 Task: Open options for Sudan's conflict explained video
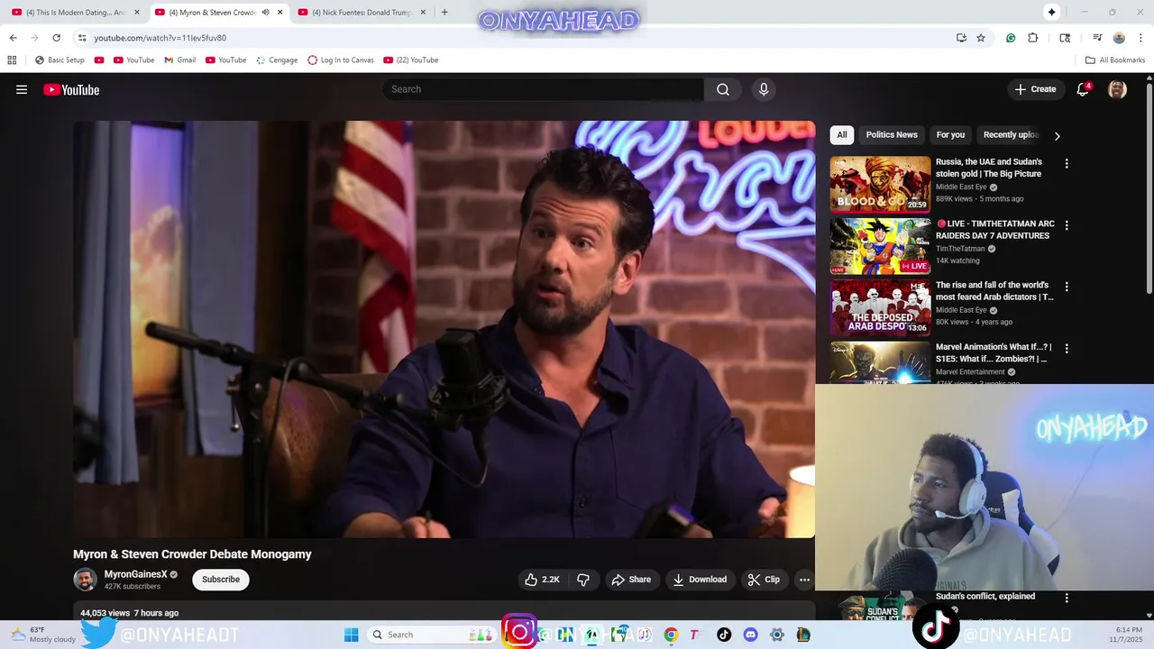pos(1067,598)
